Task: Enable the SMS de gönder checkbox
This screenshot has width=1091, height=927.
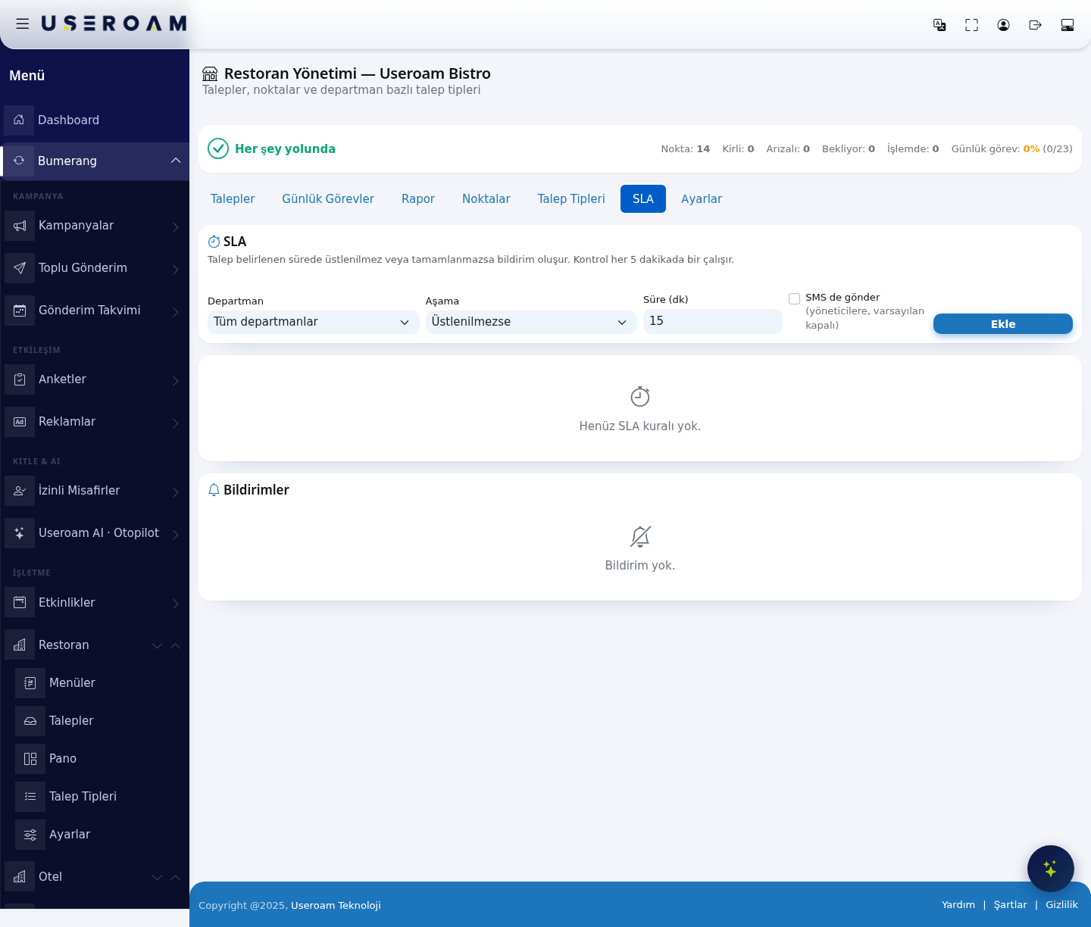Action: [794, 298]
